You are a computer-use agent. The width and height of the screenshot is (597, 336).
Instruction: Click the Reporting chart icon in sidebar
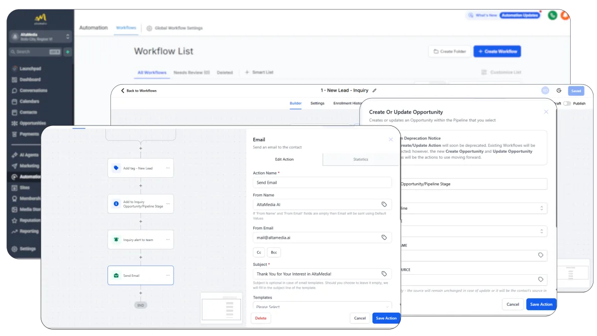[x=15, y=231]
